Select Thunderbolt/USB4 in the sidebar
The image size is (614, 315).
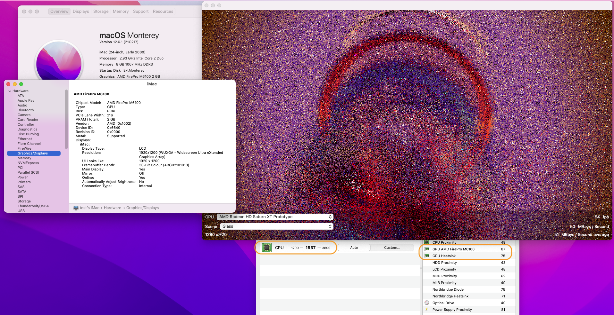[33, 206]
